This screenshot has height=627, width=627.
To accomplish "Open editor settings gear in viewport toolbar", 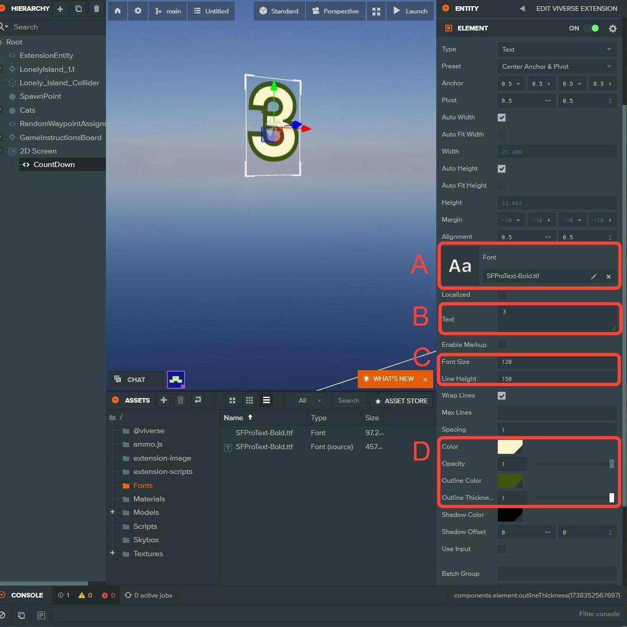I will pyautogui.click(x=138, y=11).
